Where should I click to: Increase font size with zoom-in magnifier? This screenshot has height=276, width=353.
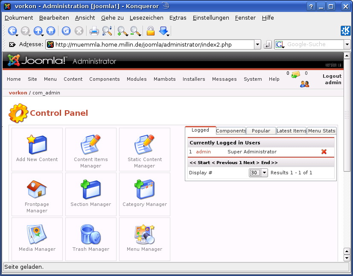[122, 31]
